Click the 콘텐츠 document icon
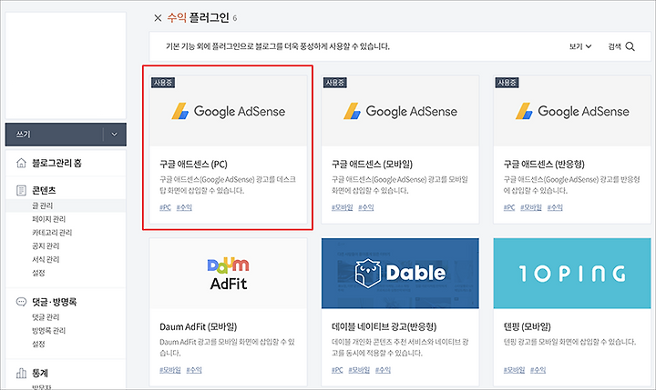 pos(21,190)
